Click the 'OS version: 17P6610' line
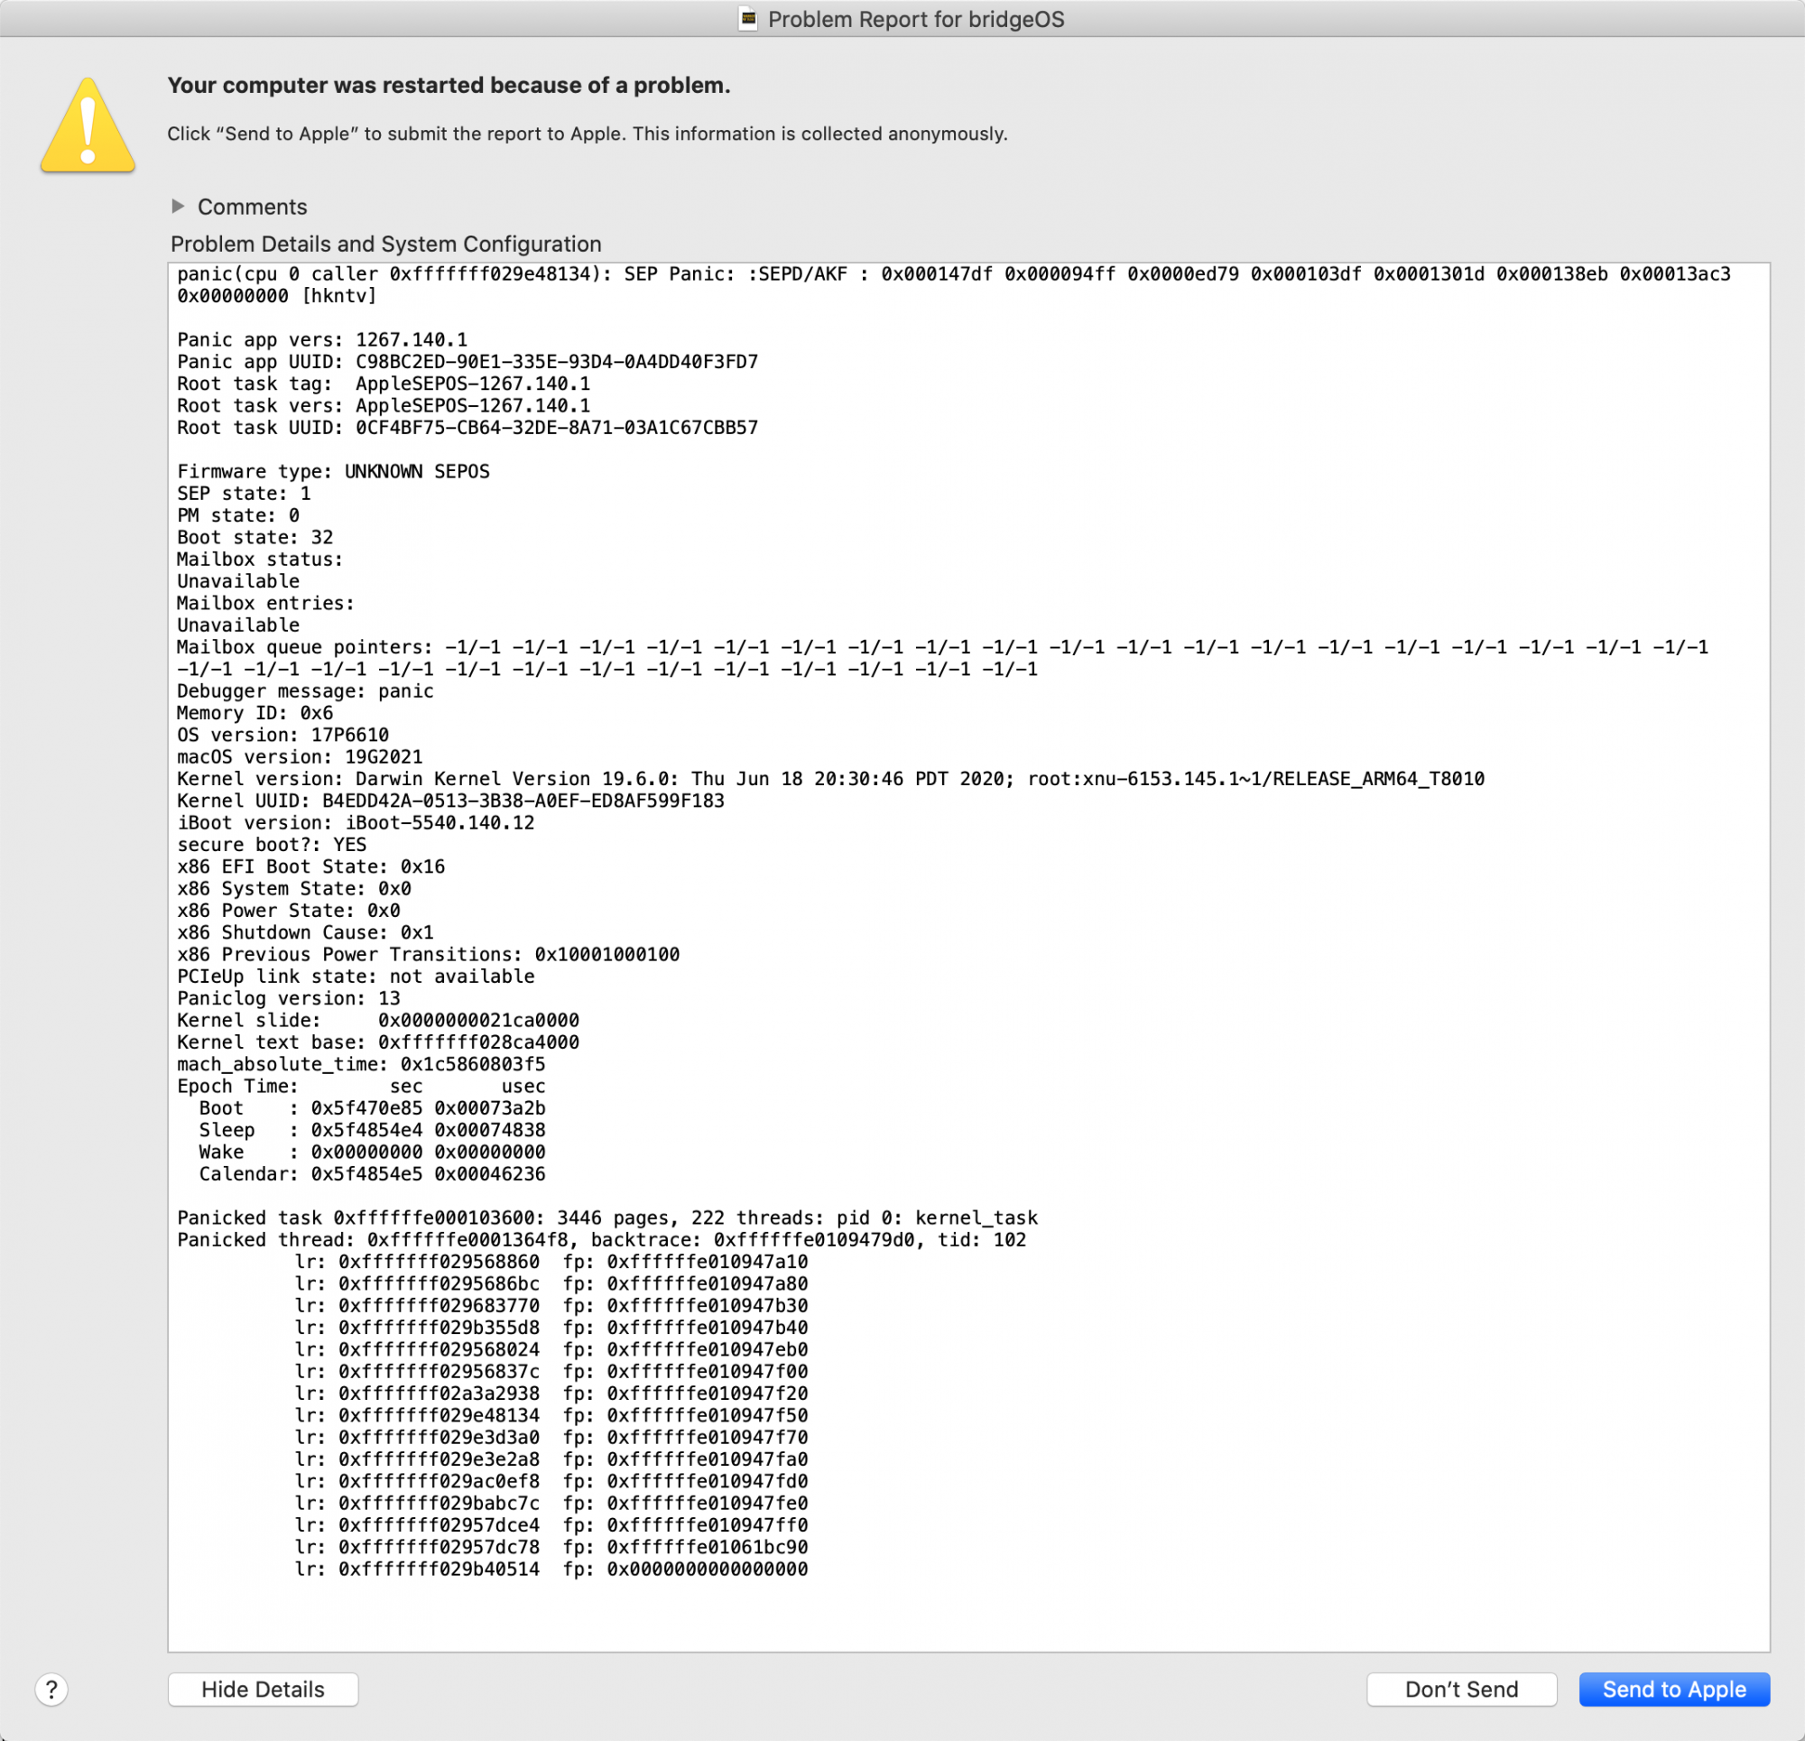 [x=282, y=735]
